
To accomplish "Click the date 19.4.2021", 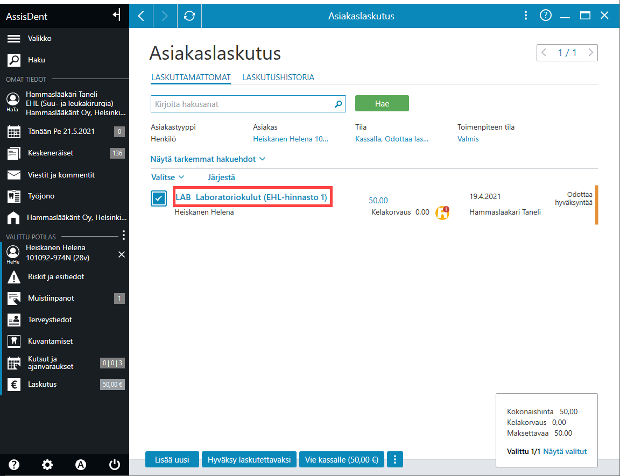I will click(x=485, y=197).
